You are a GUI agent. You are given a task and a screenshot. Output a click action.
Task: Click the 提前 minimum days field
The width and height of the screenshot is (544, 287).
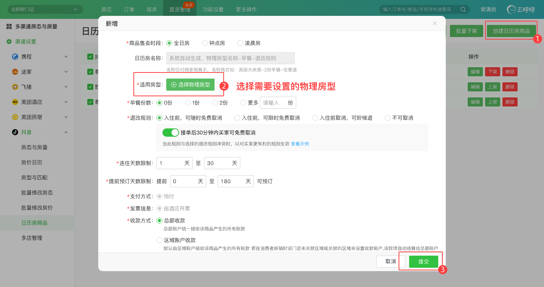[x=188, y=181]
